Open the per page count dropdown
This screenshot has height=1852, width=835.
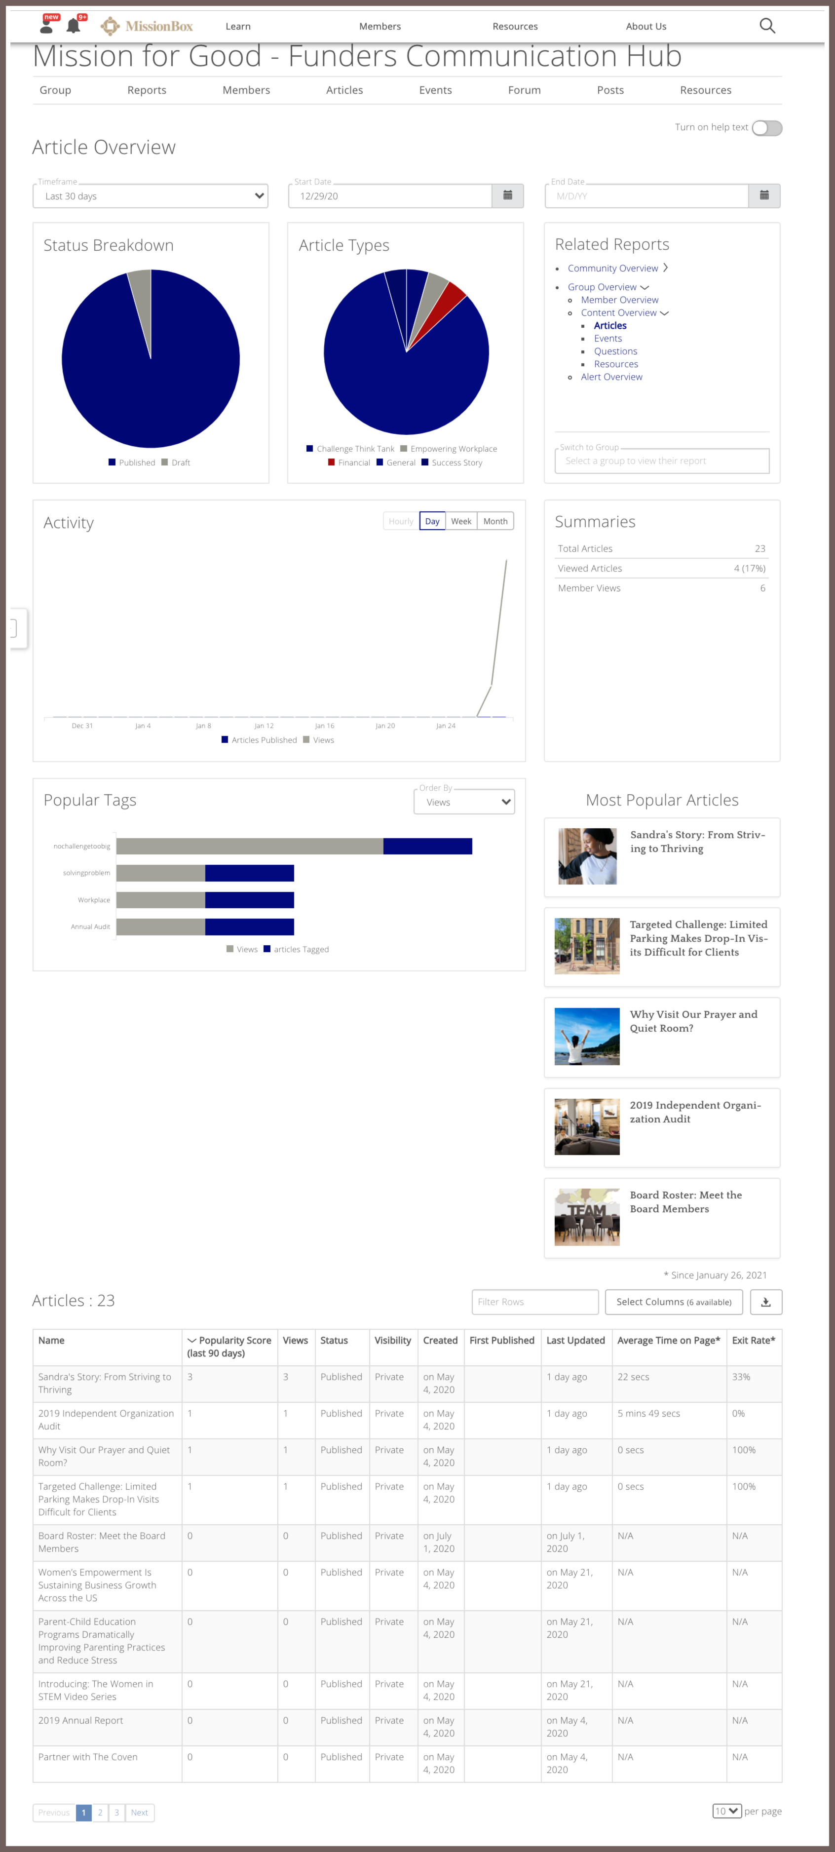pos(726,1811)
